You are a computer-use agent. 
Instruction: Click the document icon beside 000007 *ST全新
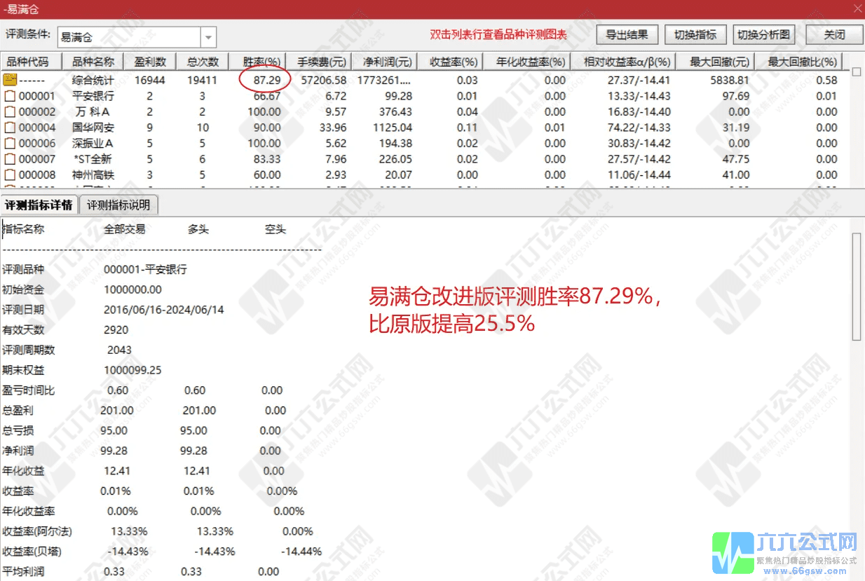[x=10, y=159]
